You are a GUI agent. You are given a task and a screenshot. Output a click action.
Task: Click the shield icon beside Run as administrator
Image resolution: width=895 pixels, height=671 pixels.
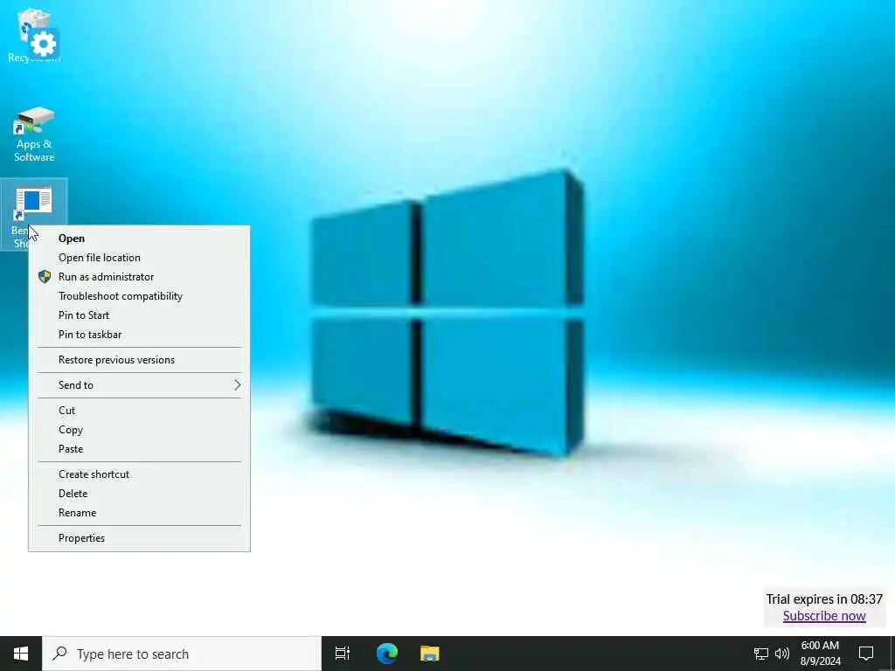pos(45,277)
